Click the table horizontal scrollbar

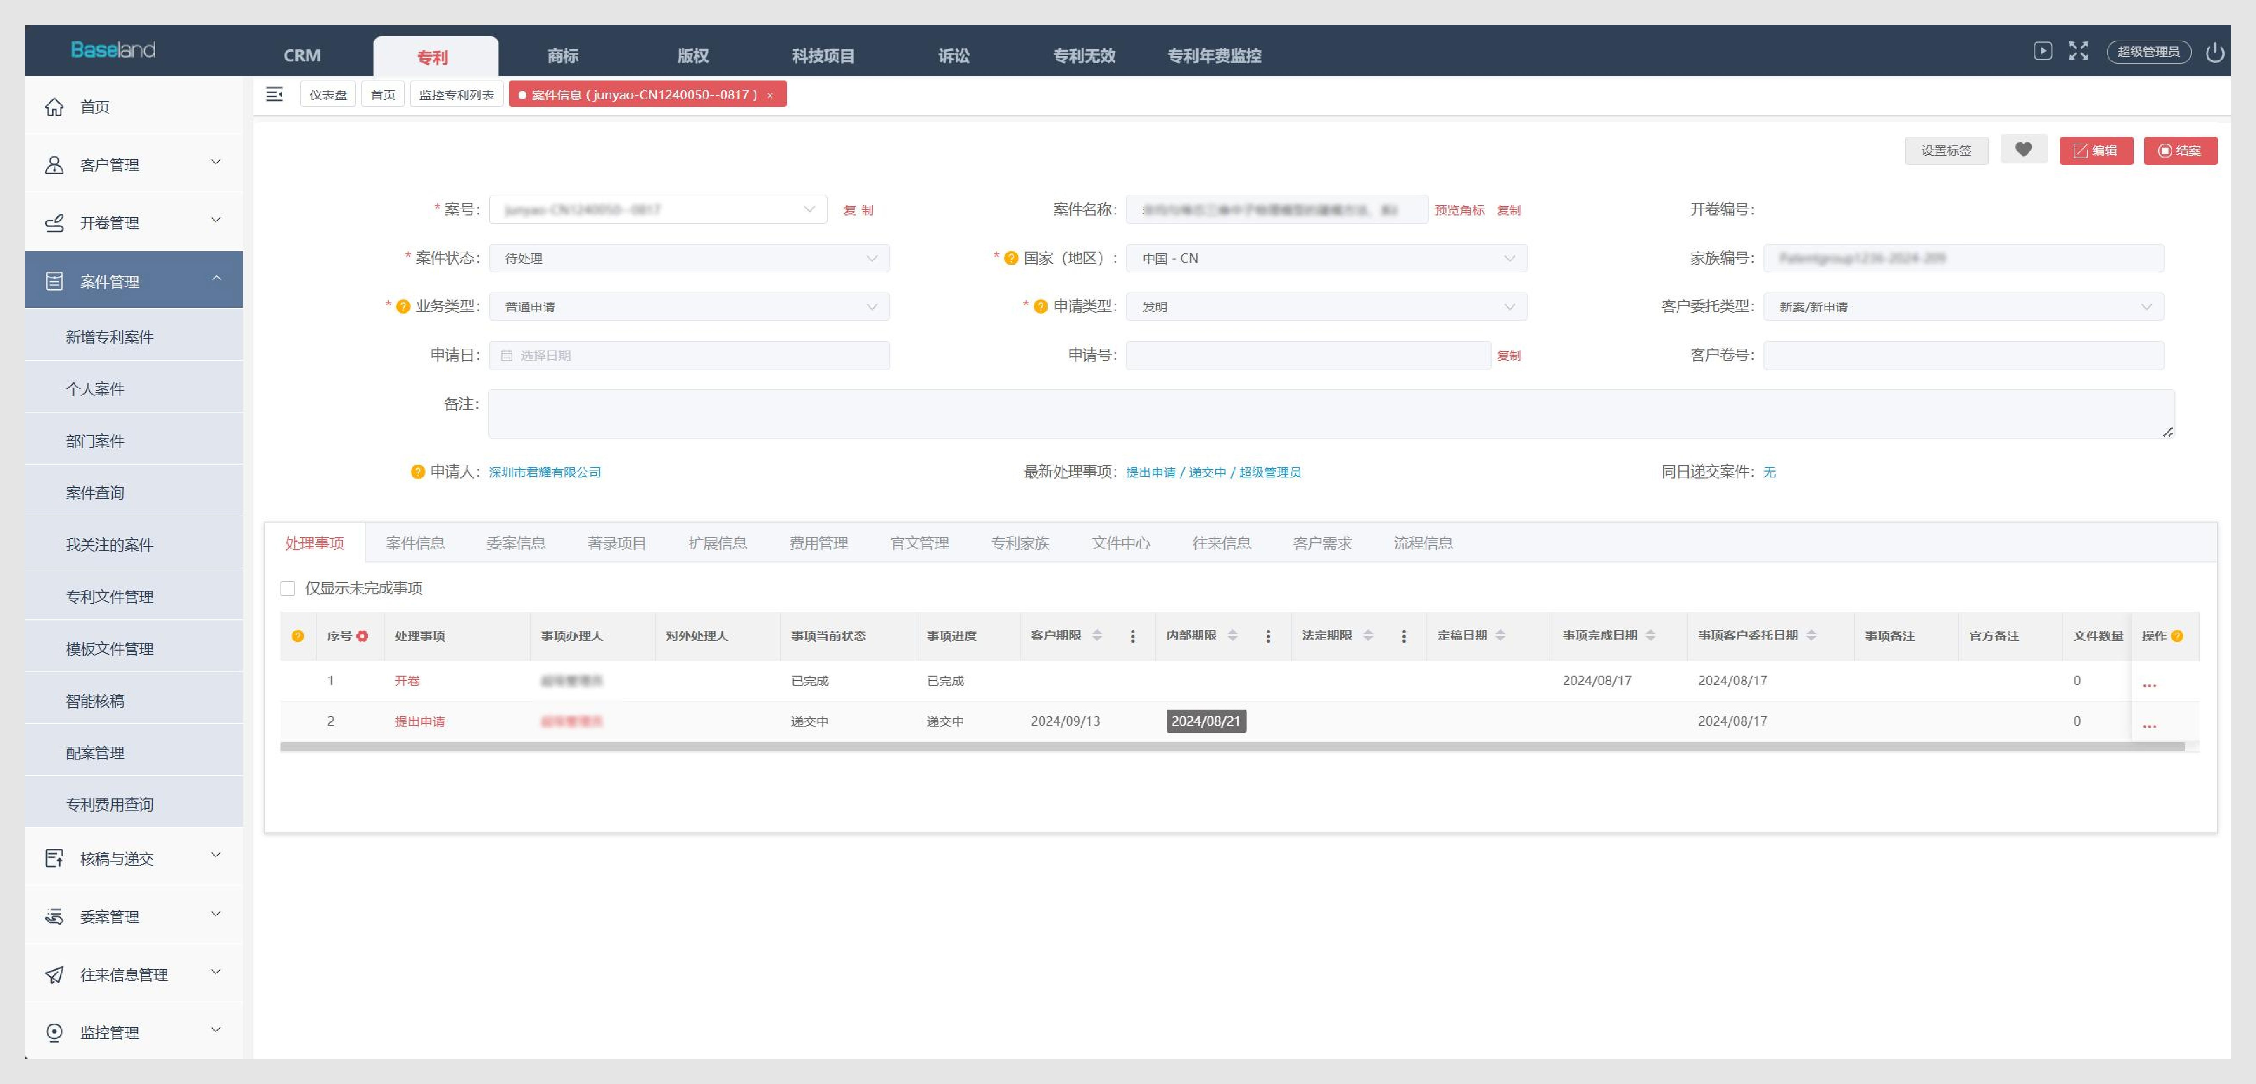[x=1232, y=747]
